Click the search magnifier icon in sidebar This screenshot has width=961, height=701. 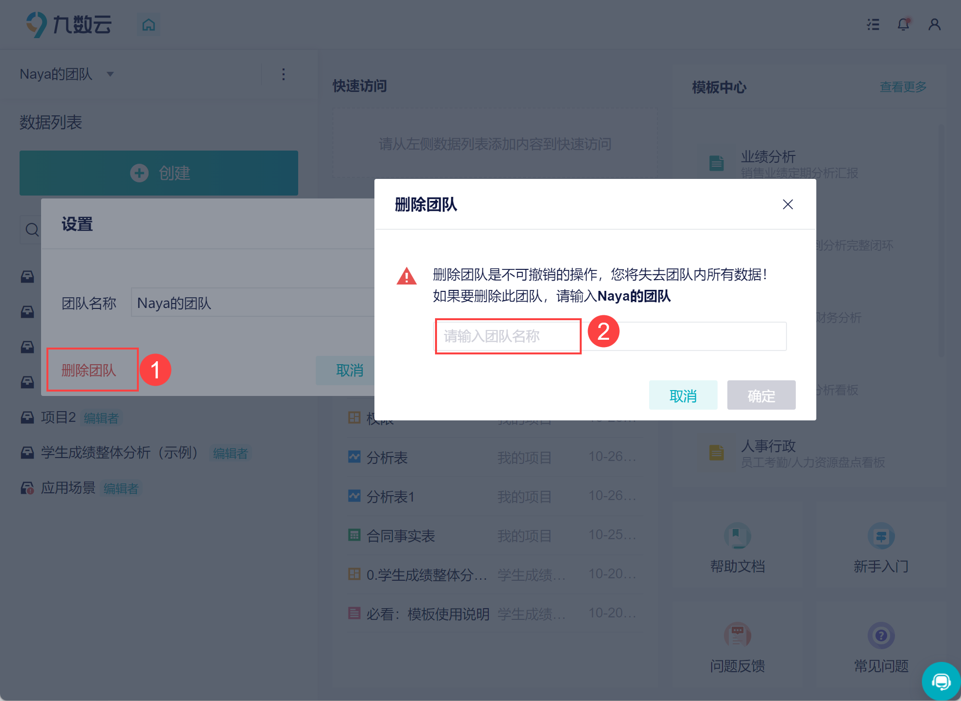(32, 229)
